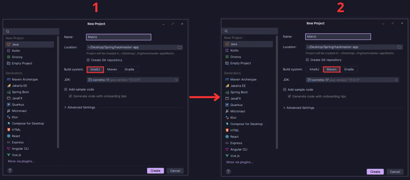This screenshot has width=410, height=180.
Task: Select JavaFX icon in left dialog
Action: pyautogui.click(x=9, y=98)
